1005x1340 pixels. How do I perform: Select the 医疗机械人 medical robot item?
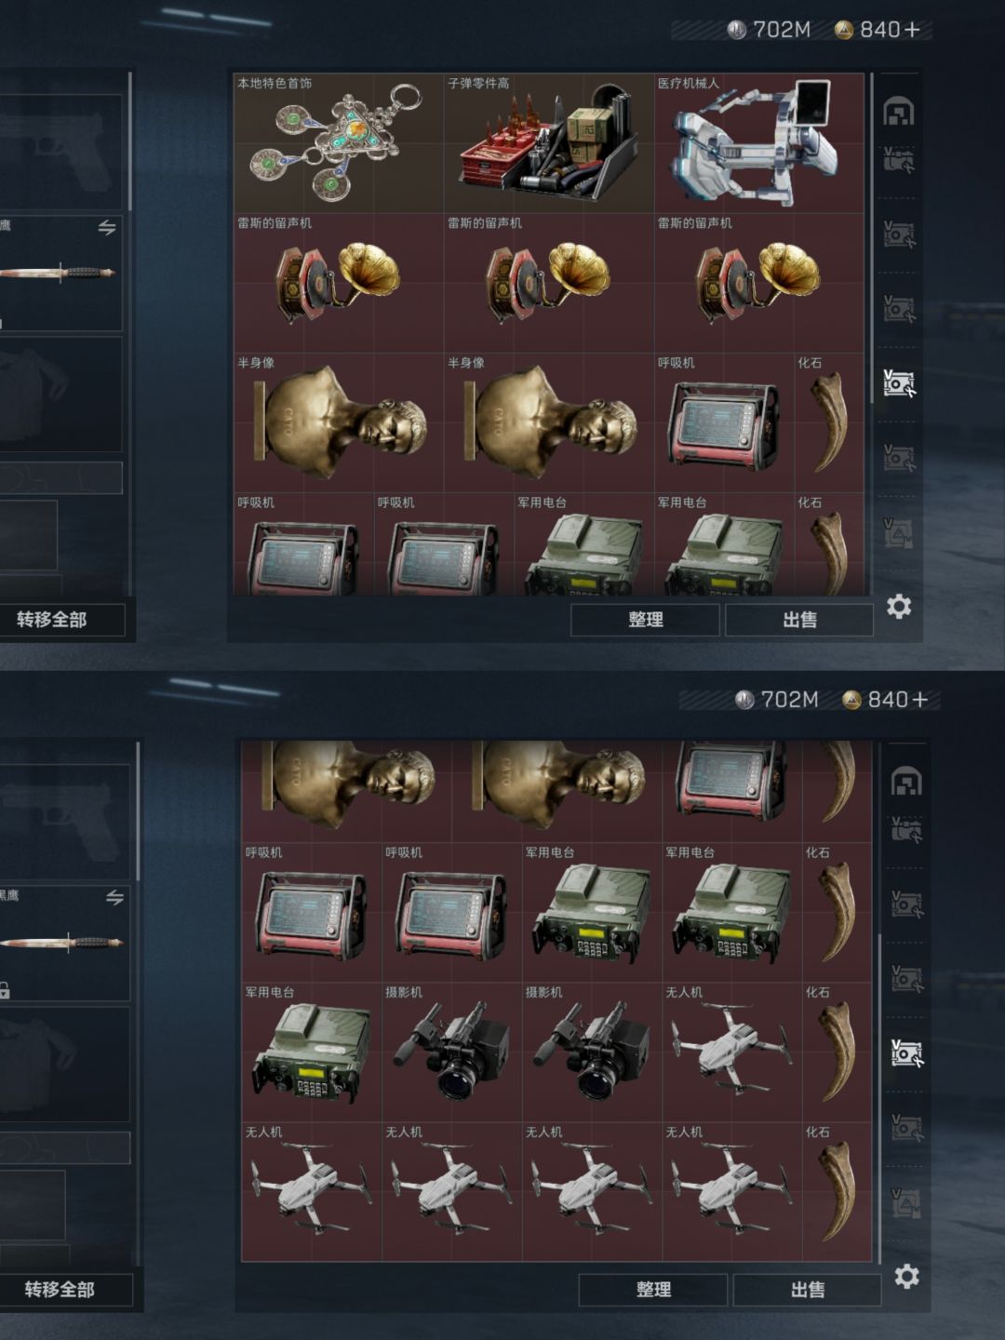coord(758,143)
